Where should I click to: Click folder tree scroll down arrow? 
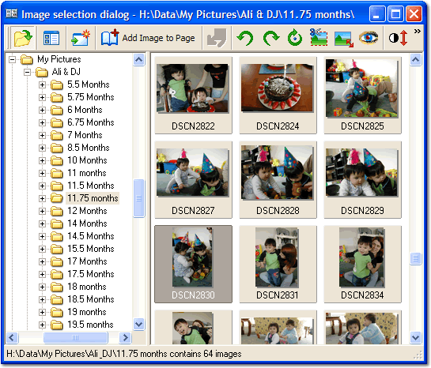point(139,324)
